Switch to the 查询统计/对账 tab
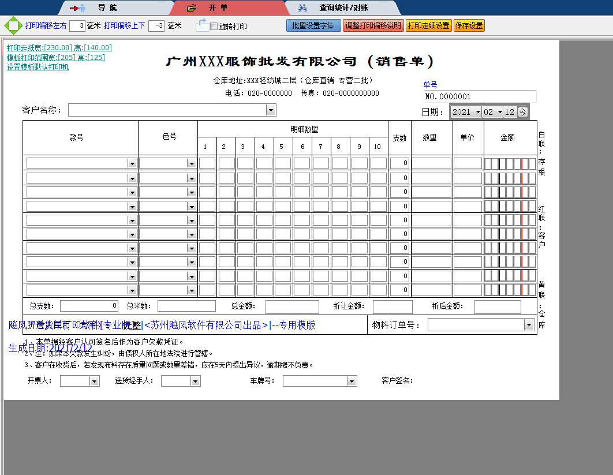The height and width of the screenshot is (475, 613). pos(343,8)
